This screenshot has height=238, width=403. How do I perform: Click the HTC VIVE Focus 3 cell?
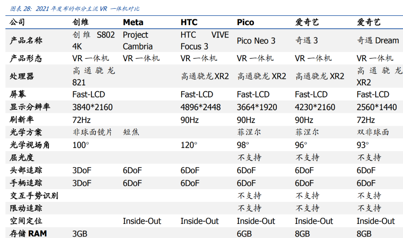point(205,41)
